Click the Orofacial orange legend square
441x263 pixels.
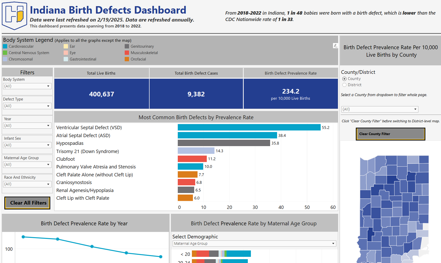127,59
